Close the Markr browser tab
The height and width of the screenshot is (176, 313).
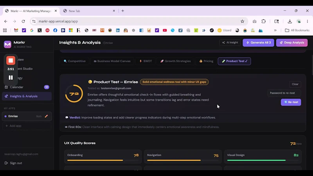click(x=56, y=11)
